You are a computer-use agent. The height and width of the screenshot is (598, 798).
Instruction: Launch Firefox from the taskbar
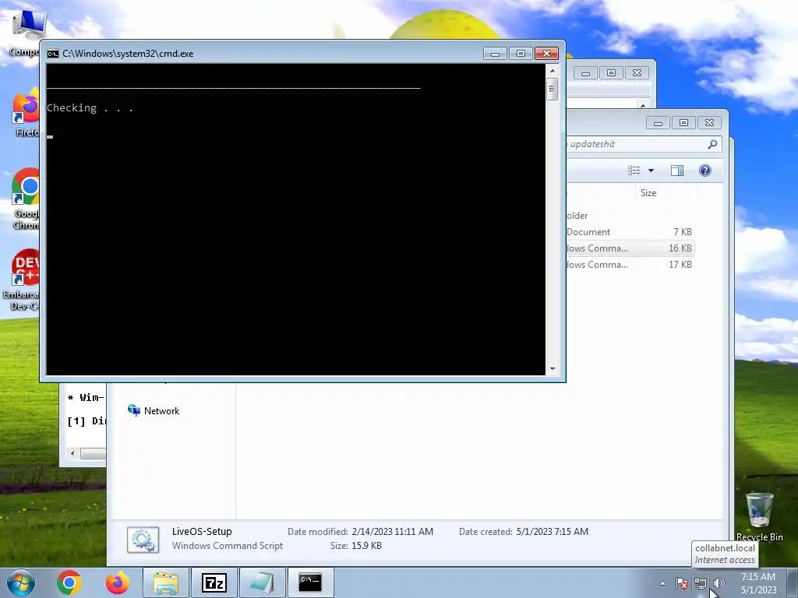(118, 582)
